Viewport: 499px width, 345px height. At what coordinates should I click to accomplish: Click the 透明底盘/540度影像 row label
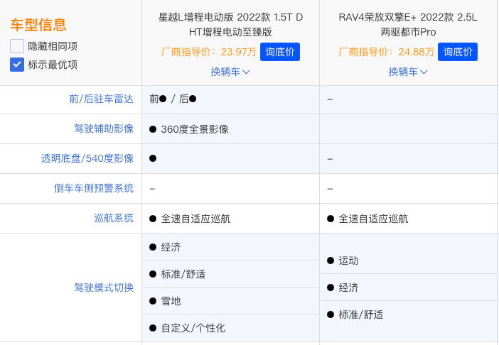point(87,158)
